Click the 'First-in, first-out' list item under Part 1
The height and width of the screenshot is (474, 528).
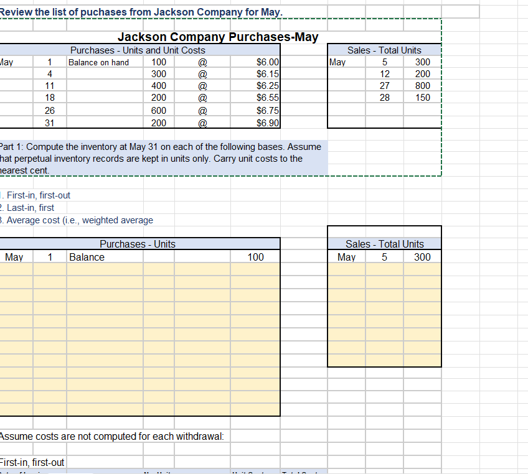[x=35, y=195]
